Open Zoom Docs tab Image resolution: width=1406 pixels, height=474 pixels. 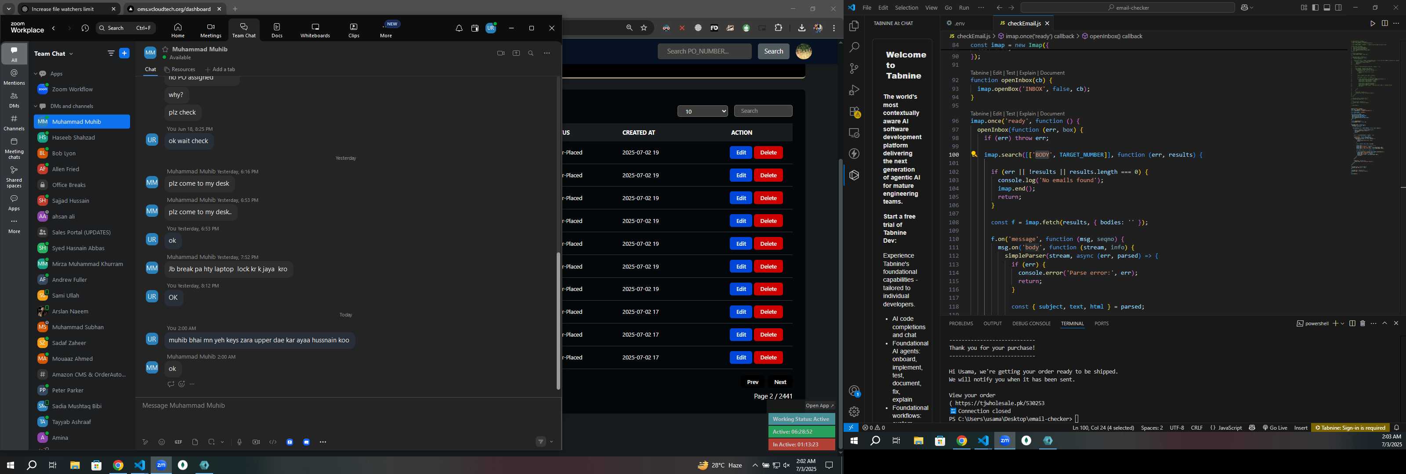(x=277, y=30)
